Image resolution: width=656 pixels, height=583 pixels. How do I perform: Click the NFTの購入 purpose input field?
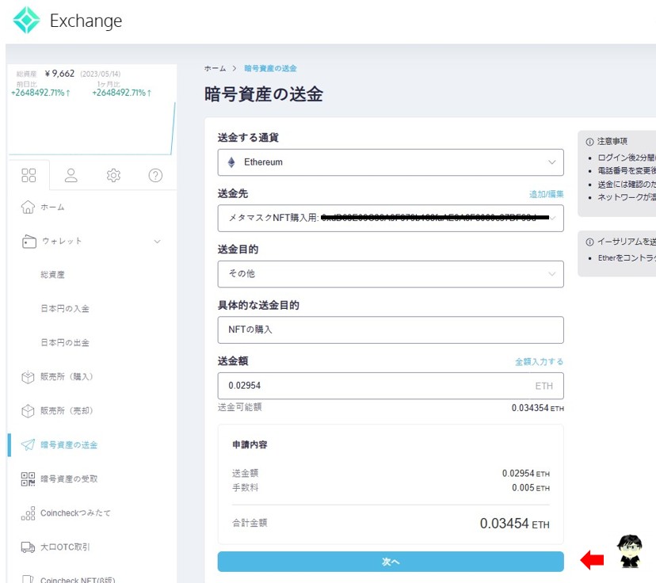point(391,330)
